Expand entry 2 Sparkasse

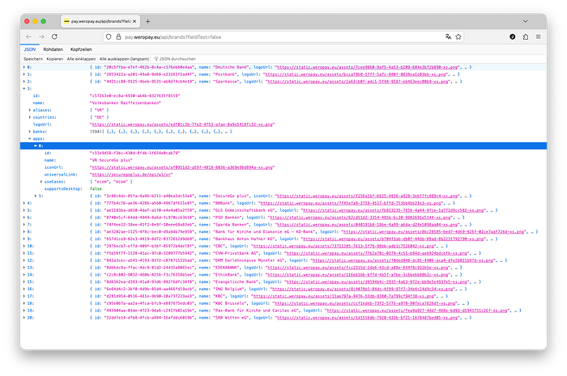[x=24, y=82]
